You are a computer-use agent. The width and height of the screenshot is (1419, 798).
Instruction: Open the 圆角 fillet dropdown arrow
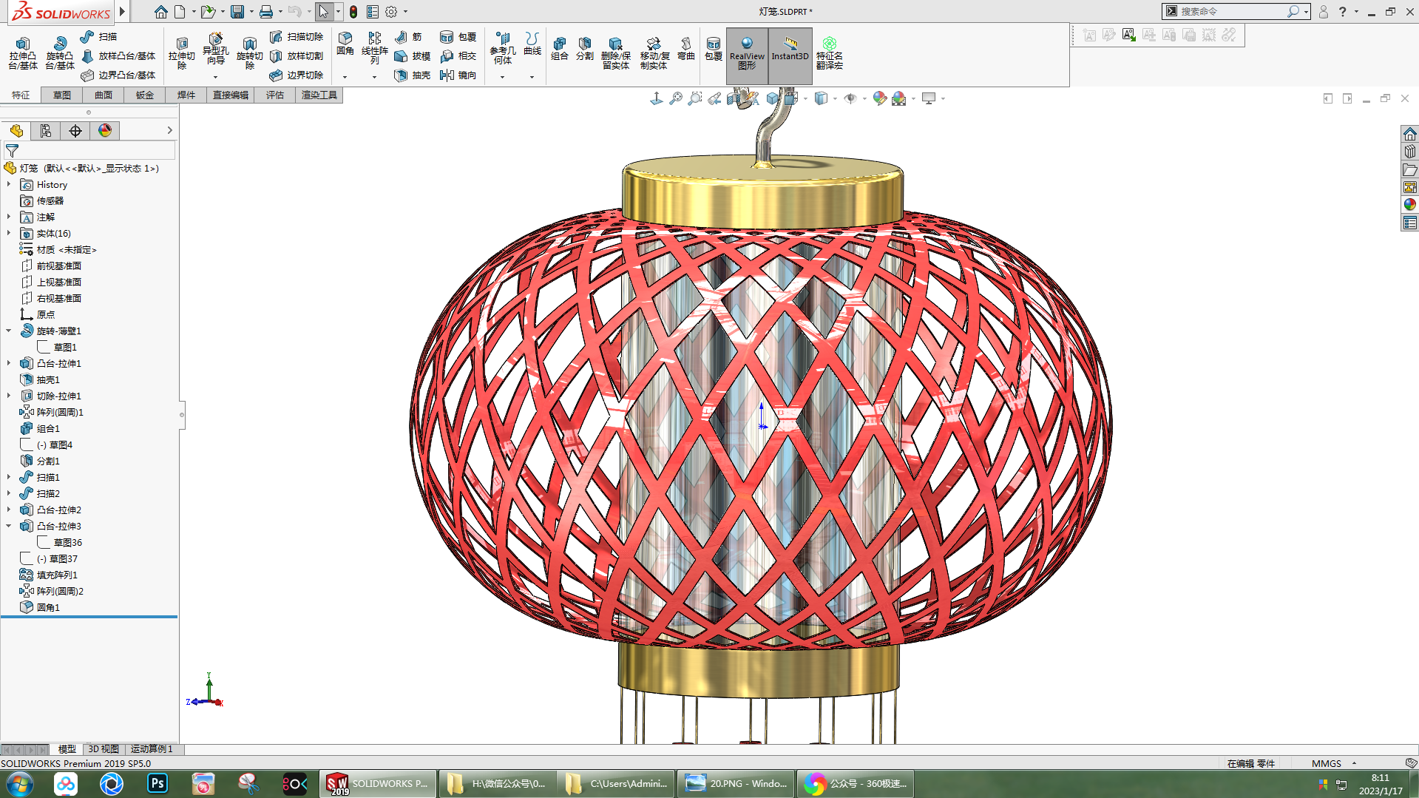345,76
